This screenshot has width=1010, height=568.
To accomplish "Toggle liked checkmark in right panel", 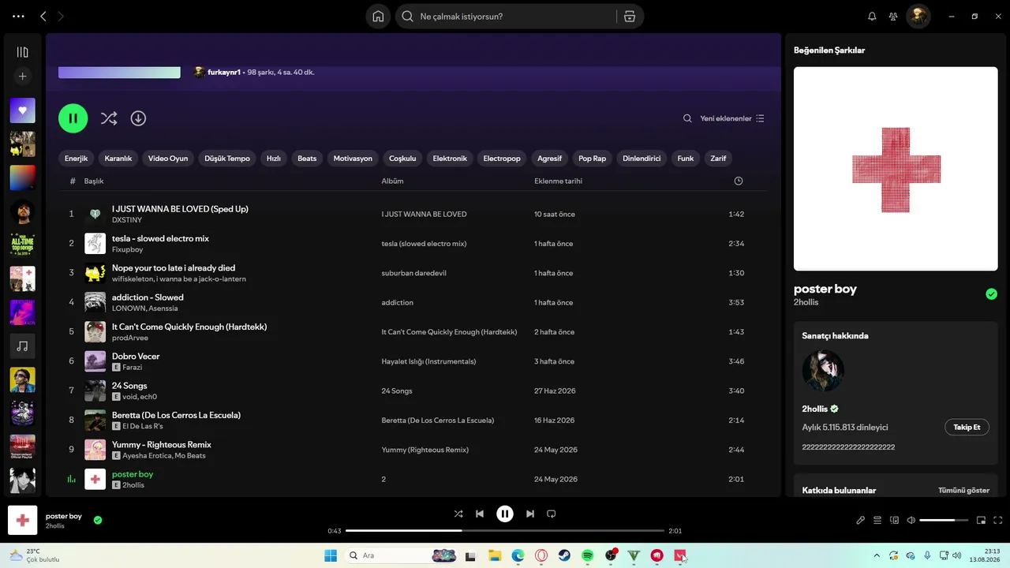I will tap(991, 294).
